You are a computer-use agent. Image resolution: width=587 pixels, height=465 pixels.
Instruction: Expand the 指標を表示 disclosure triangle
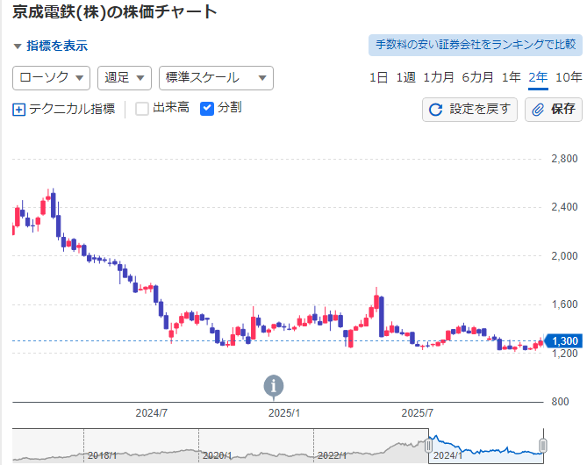[18, 46]
